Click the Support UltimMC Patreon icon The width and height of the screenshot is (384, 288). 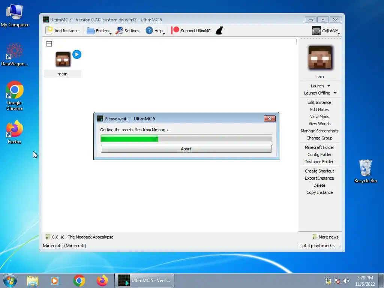click(x=175, y=30)
